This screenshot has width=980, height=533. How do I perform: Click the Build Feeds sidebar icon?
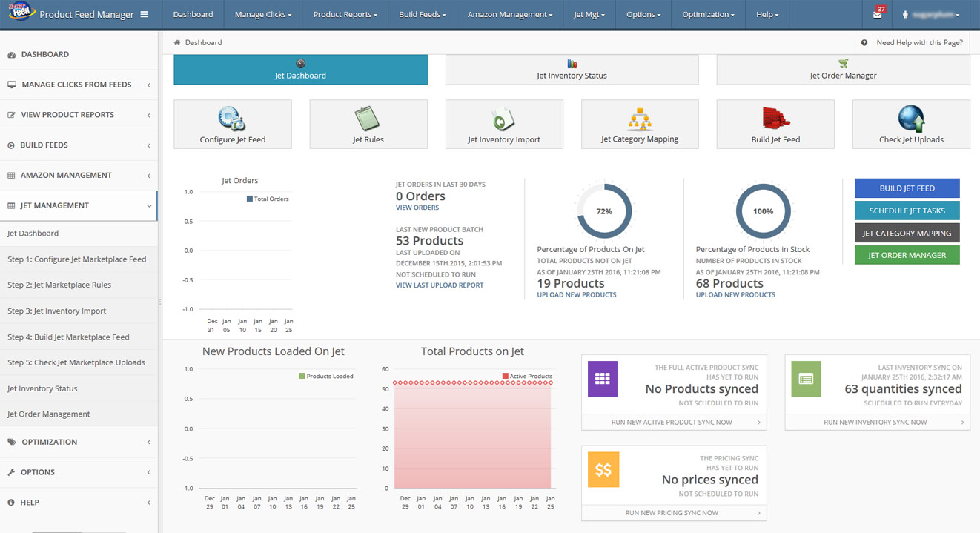pyautogui.click(x=11, y=145)
